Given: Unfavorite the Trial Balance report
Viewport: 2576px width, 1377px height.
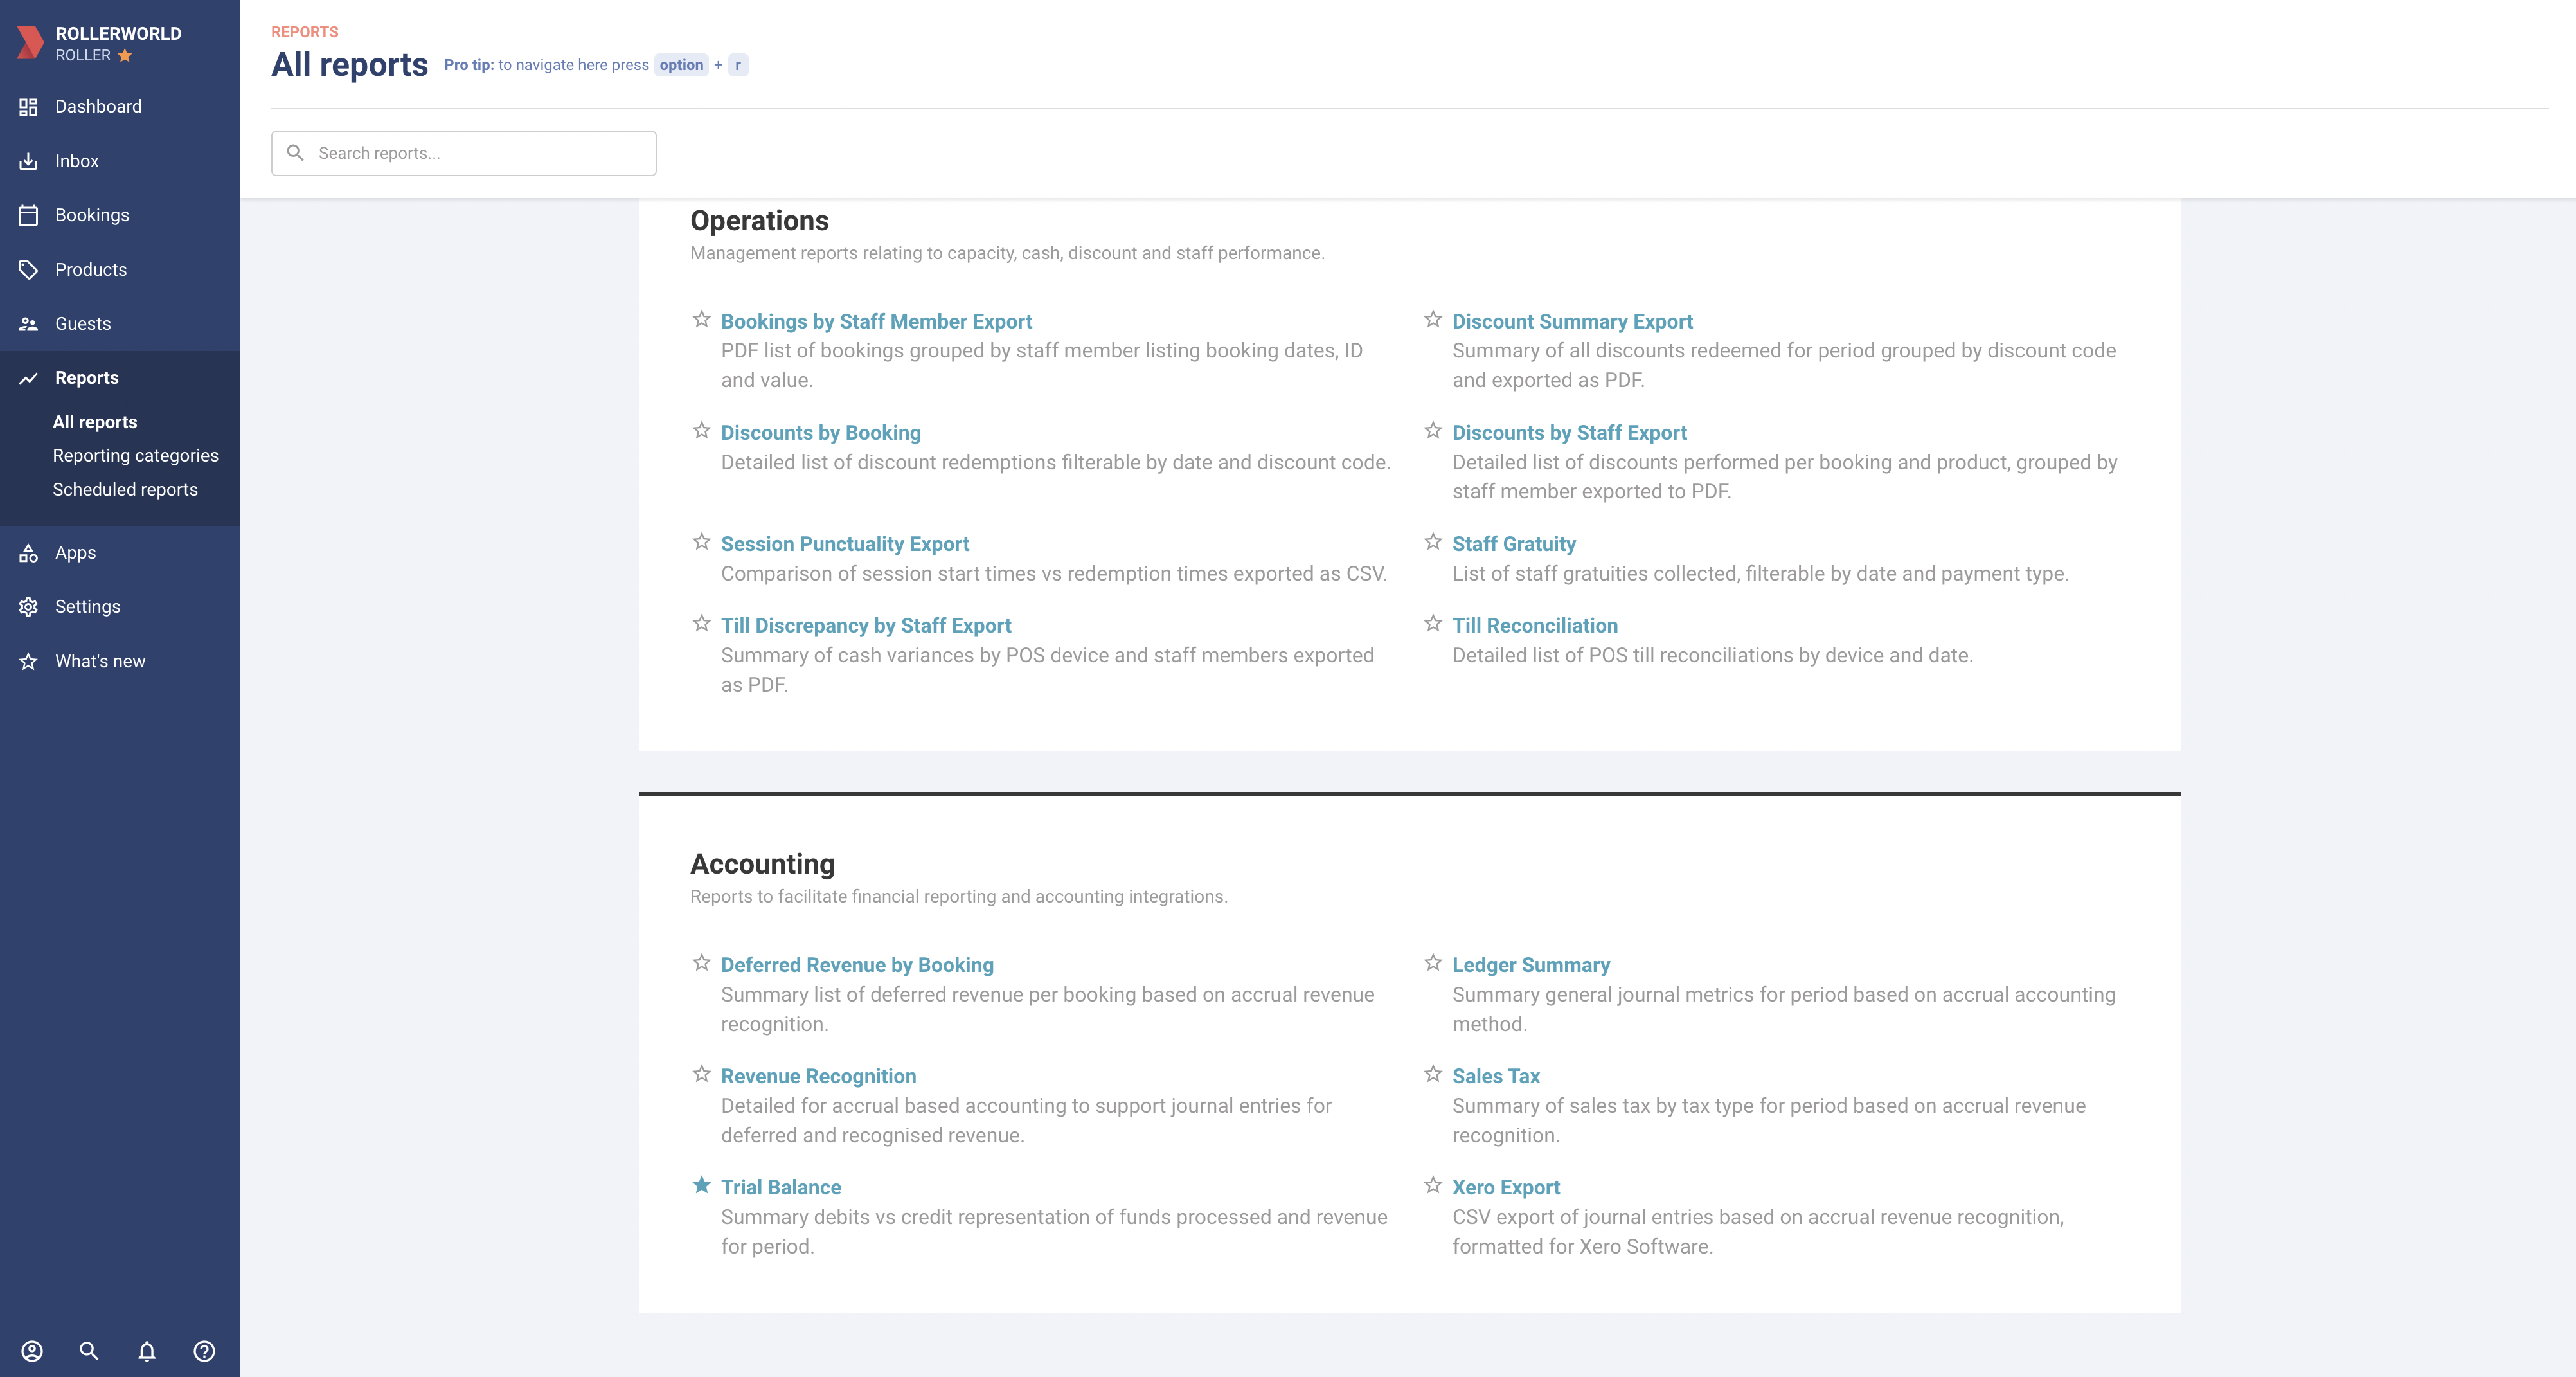Looking at the screenshot, I should 701,1186.
